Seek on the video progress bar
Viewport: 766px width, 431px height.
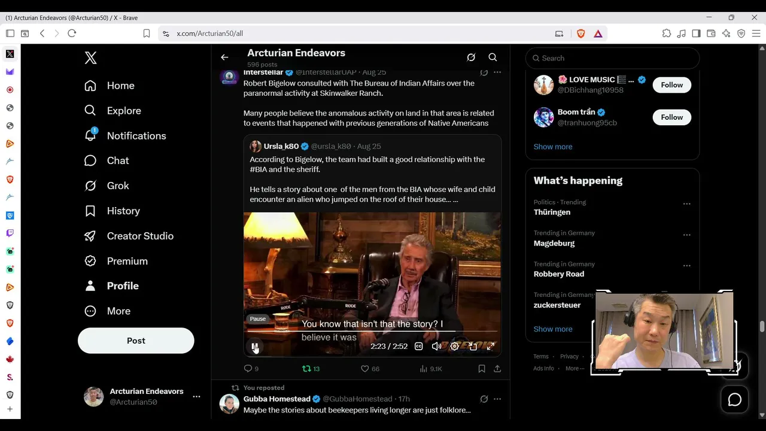[372, 331]
